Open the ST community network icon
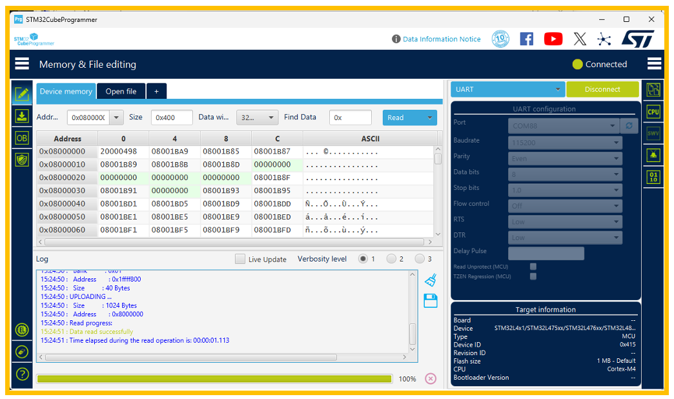674x399 pixels. pos(604,39)
